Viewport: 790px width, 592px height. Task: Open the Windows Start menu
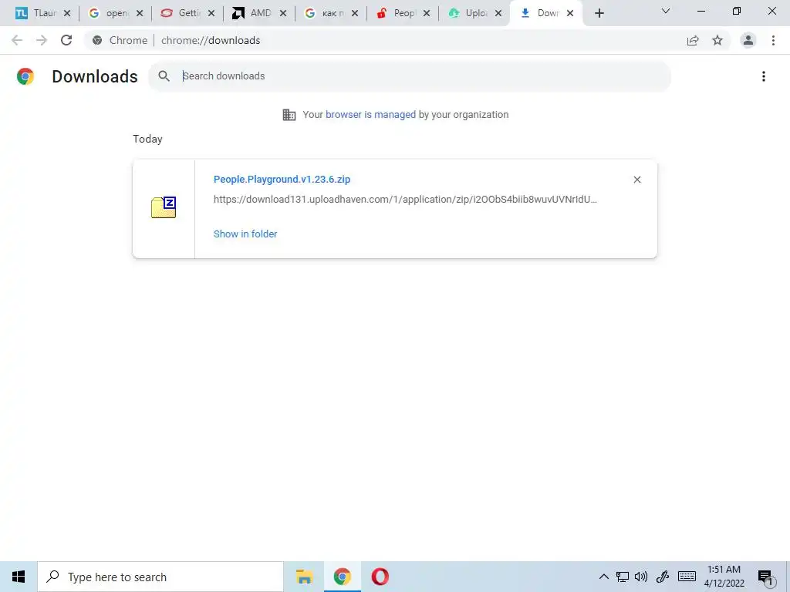point(19,577)
